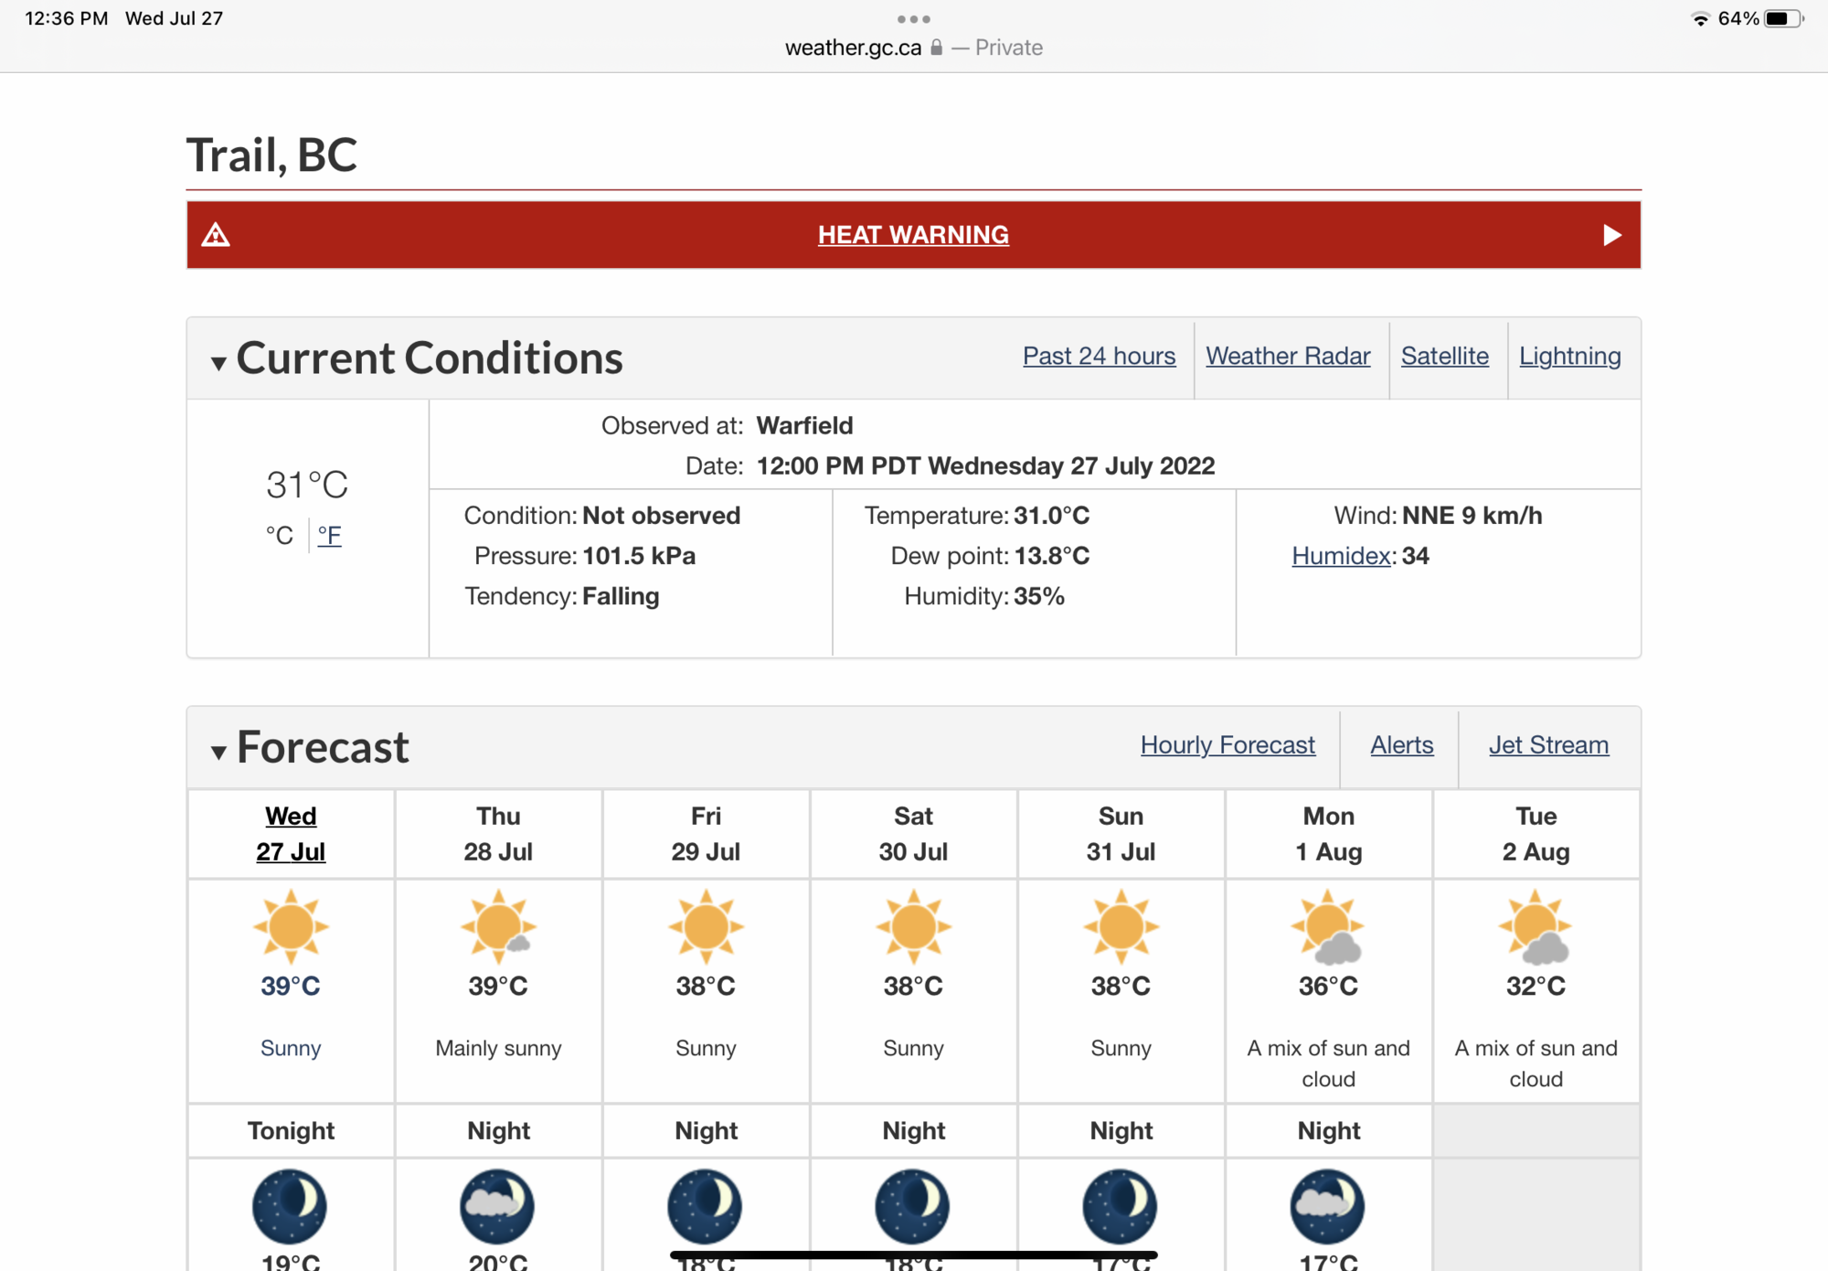Switch temperature units to Fahrenheit
The width and height of the screenshot is (1828, 1271).
coord(329,535)
